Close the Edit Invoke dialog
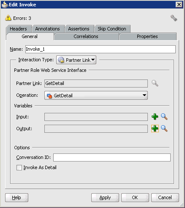 click(x=179, y=5)
